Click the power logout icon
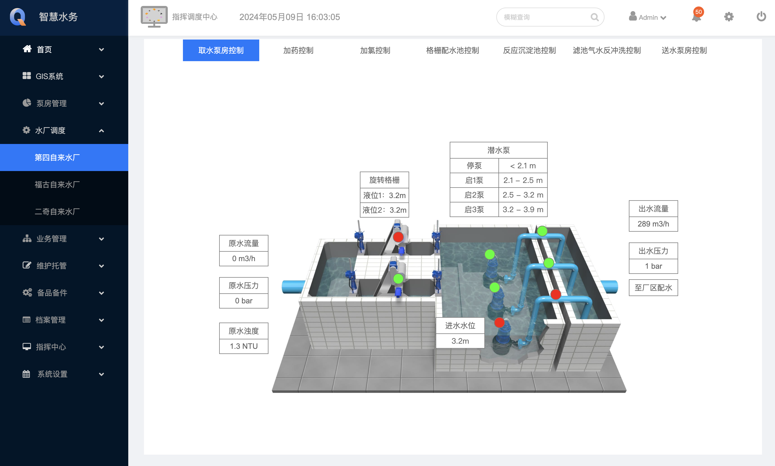Image resolution: width=775 pixels, height=466 pixels. point(761,17)
